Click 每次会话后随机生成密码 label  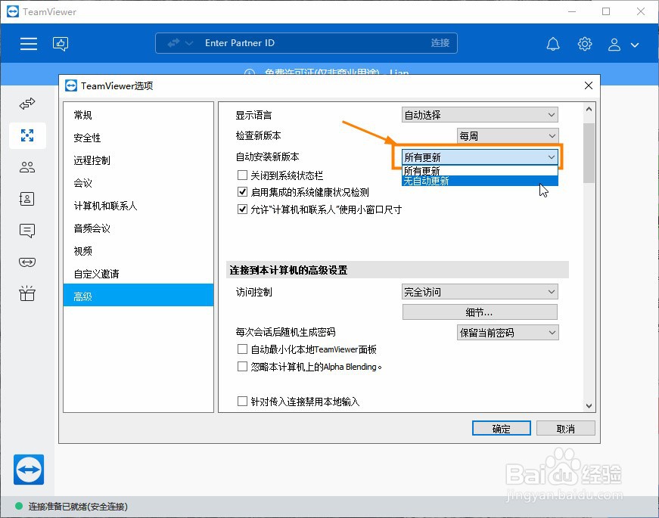285,332
